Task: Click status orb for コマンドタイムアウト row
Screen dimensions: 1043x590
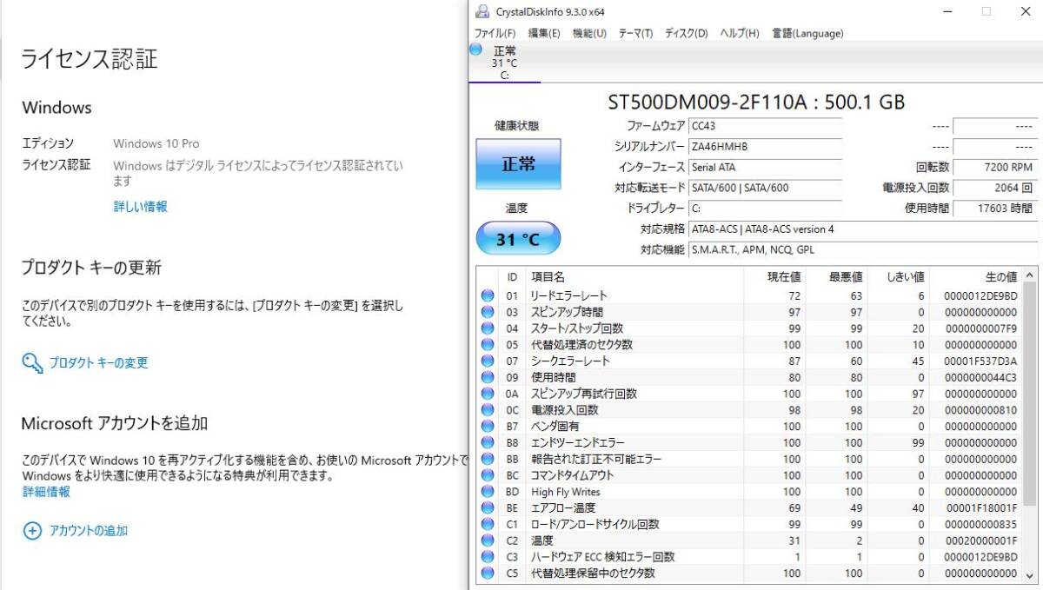Action: [x=488, y=475]
